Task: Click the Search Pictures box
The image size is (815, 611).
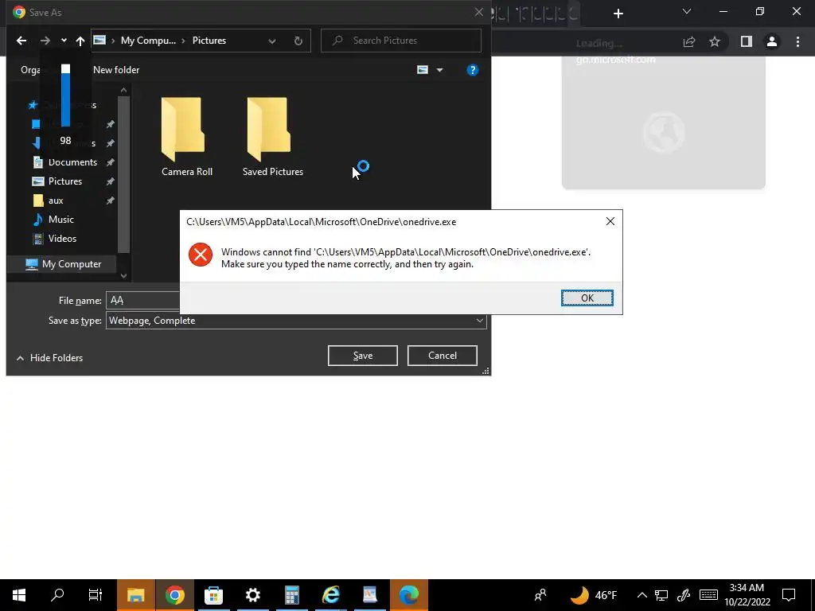Action: (401, 41)
